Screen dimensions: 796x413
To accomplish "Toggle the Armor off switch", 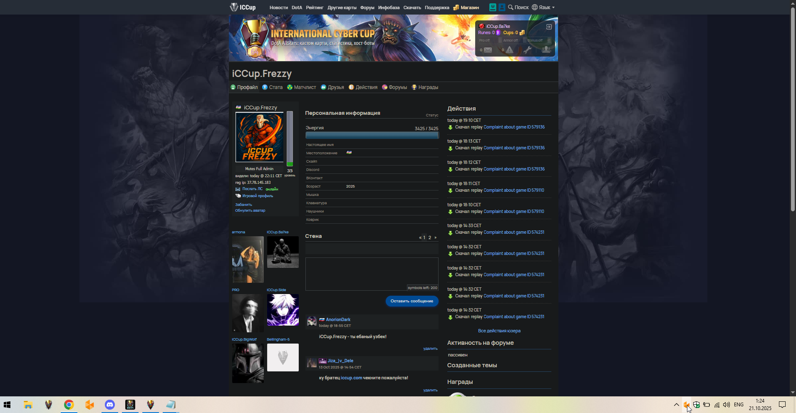I will tap(514, 40).
